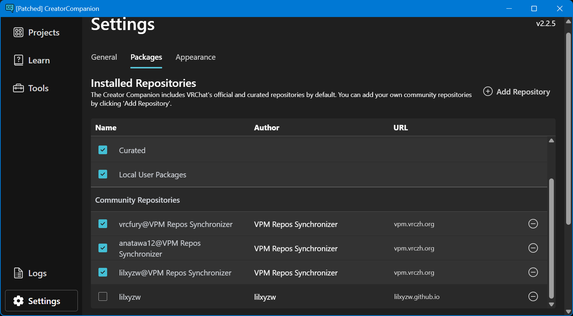The height and width of the screenshot is (316, 573).
Task: Switch to the General tab
Action: click(104, 57)
